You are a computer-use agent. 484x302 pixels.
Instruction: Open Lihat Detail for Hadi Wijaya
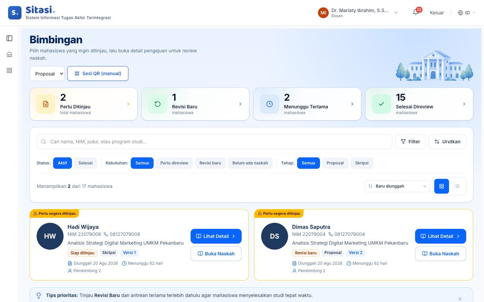(x=216, y=236)
